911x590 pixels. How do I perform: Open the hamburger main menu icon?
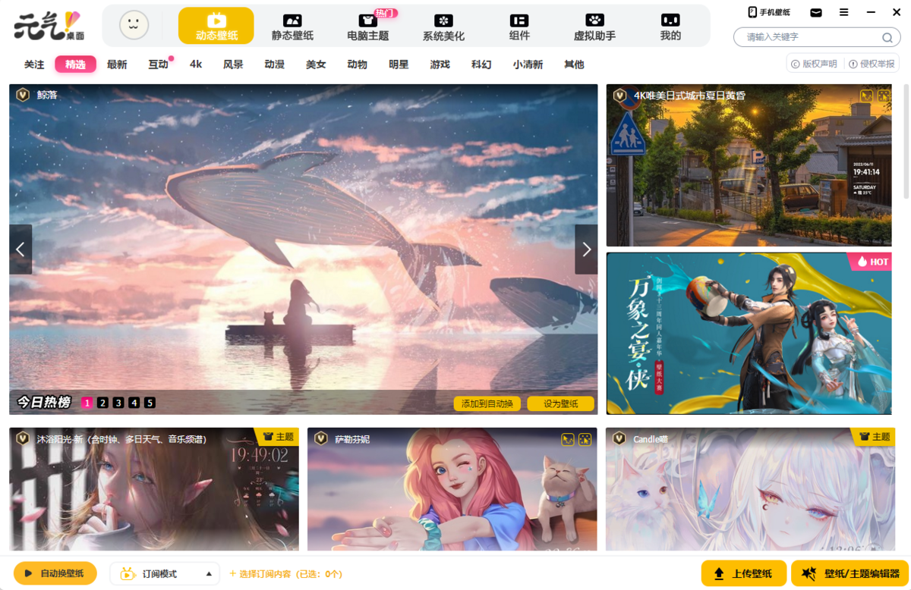pos(844,12)
